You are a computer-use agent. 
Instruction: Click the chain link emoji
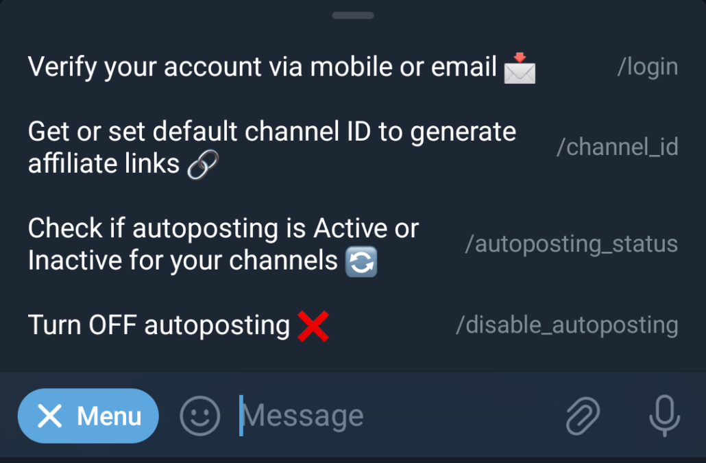pos(203,165)
